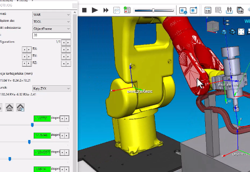The width and height of the screenshot is (250, 172).
Task: Click the BASE_FRAME label on the robot
Action: pyautogui.click(x=140, y=91)
